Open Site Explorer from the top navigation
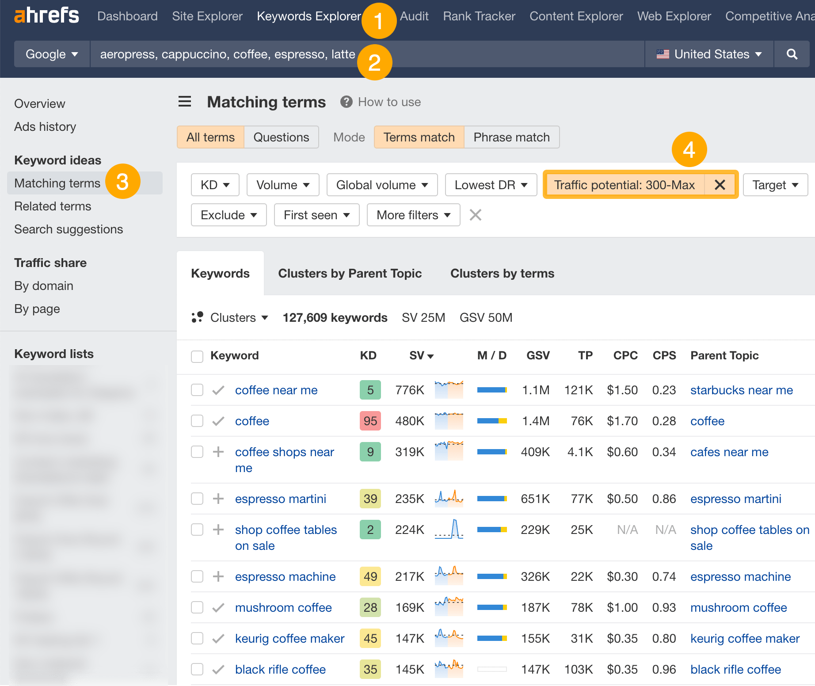Image resolution: width=815 pixels, height=686 pixels. click(x=207, y=16)
